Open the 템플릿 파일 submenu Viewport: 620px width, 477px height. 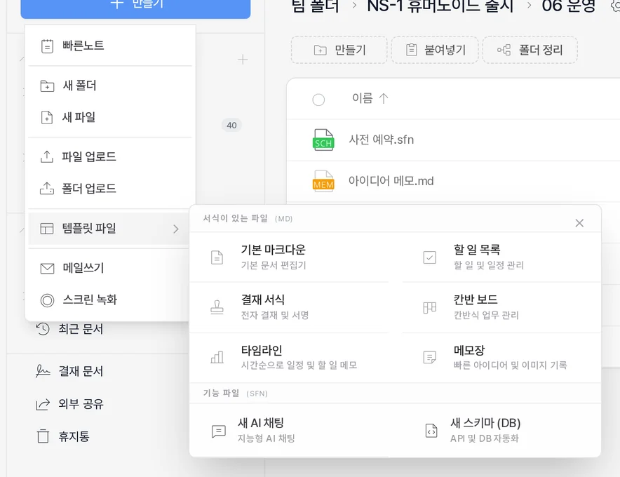pos(109,228)
